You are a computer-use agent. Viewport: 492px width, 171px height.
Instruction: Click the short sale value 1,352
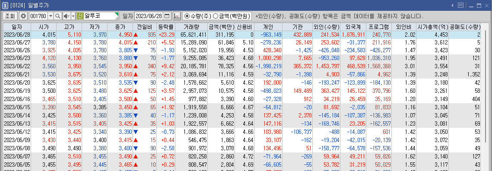473,74
